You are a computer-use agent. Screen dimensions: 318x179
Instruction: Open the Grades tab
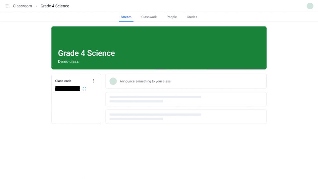click(x=192, y=17)
